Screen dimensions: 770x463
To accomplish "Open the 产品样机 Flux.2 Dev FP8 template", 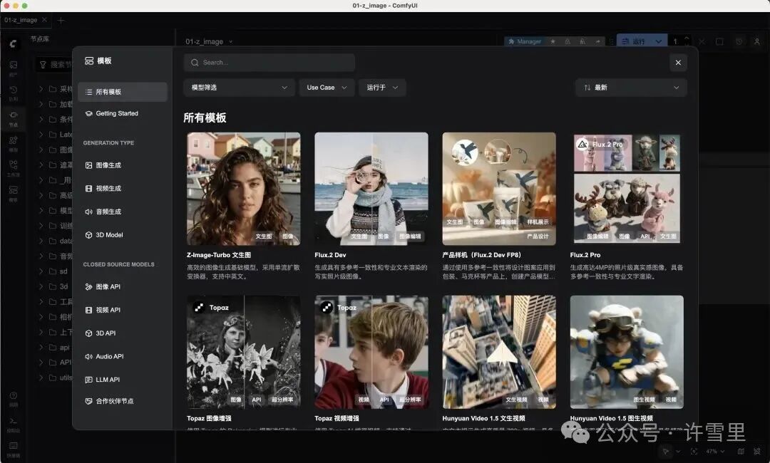I will [499, 189].
